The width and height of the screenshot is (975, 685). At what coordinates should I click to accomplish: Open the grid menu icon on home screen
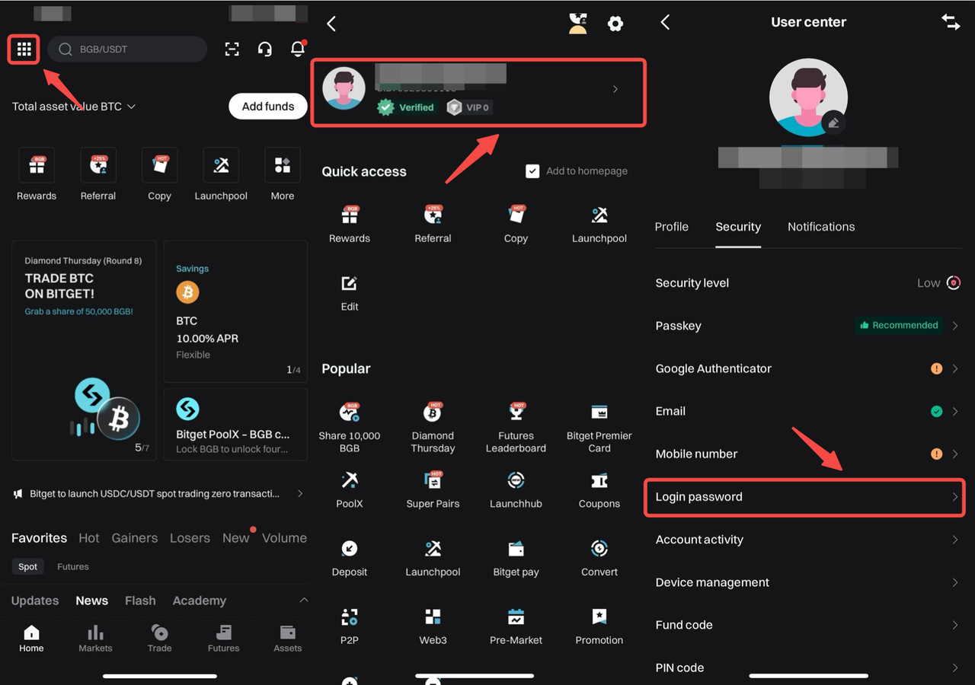(x=24, y=49)
